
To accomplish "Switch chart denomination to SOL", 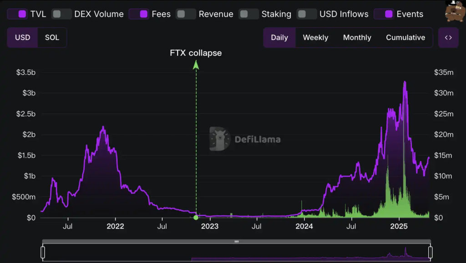I will [x=52, y=38].
